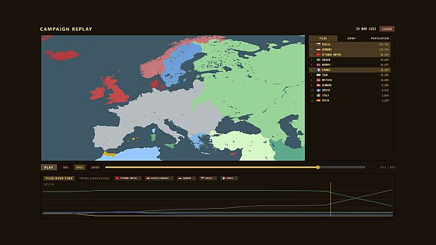
Task: Click the Denmark flag in the ranking list
Action: coord(319,85)
